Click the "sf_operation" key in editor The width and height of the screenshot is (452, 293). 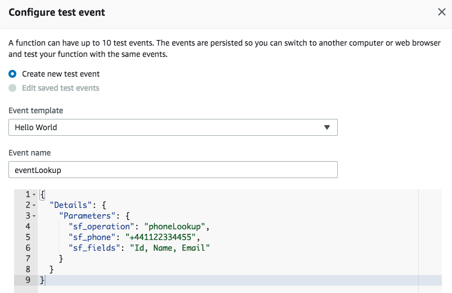coord(101,227)
